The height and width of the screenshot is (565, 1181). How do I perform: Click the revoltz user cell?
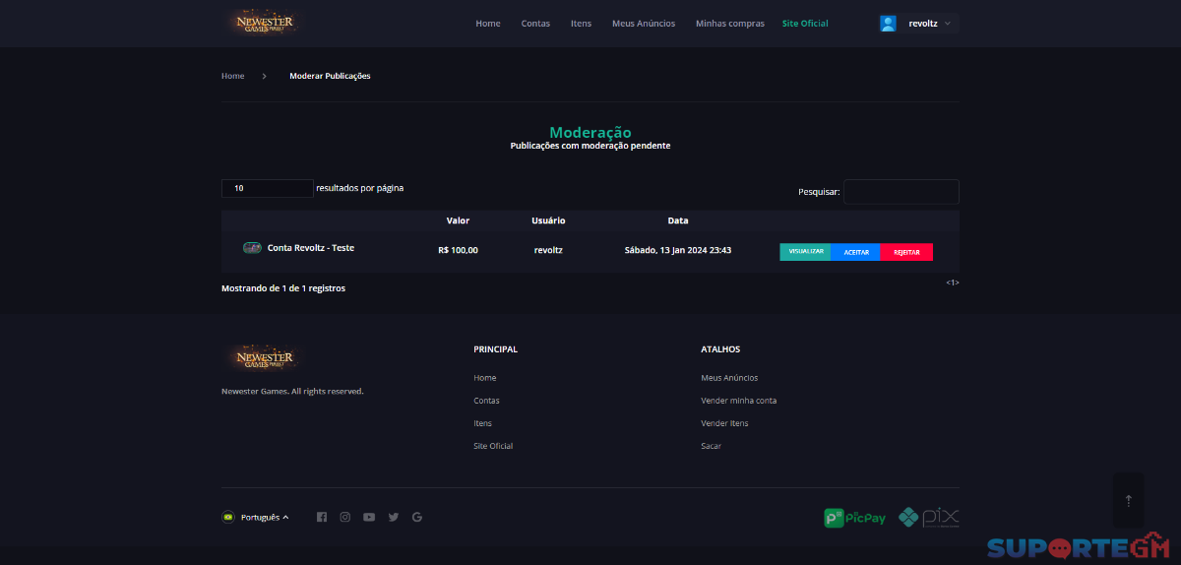click(x=548, y=250)
